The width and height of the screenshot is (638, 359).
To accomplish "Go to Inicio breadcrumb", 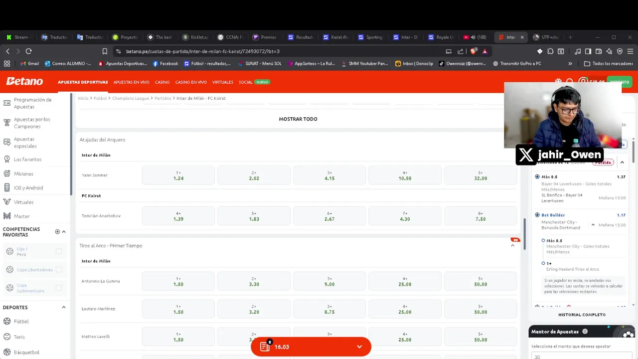I will [83, 98].
